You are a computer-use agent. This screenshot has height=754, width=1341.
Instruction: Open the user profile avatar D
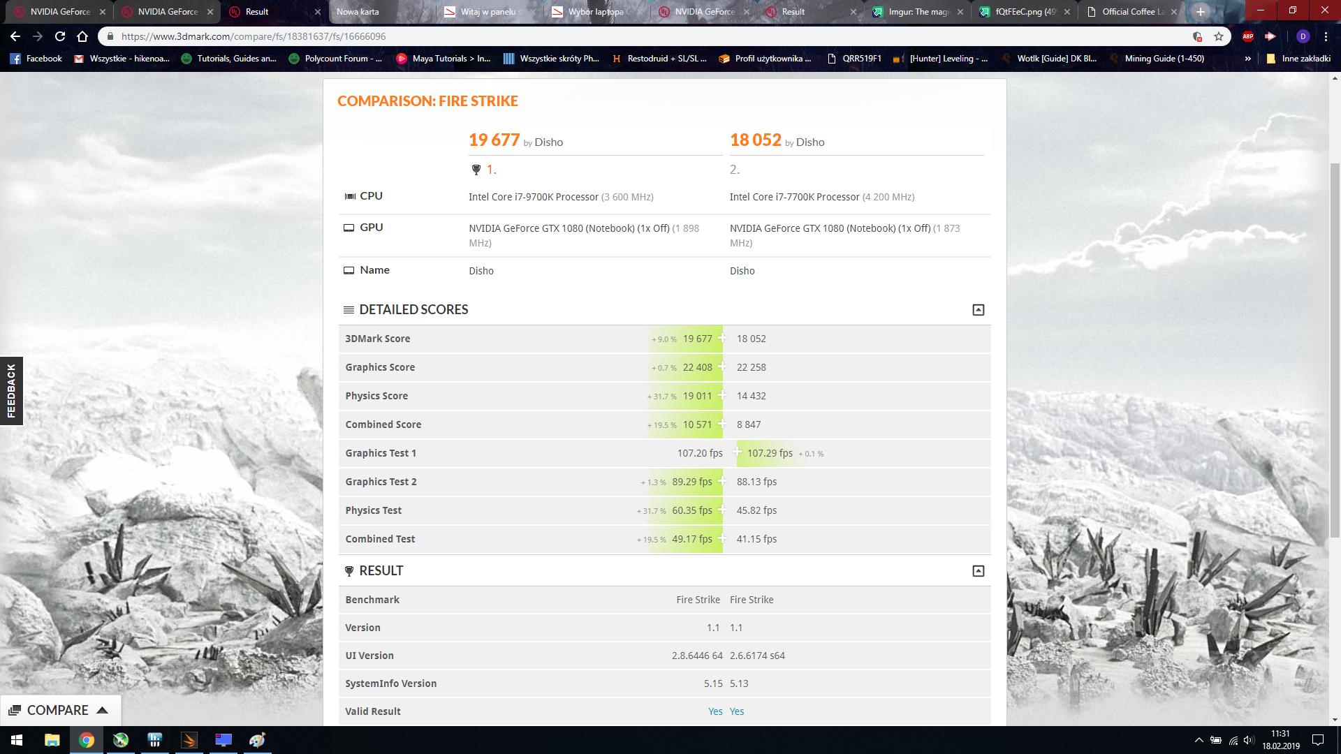tap(1303, 36)
